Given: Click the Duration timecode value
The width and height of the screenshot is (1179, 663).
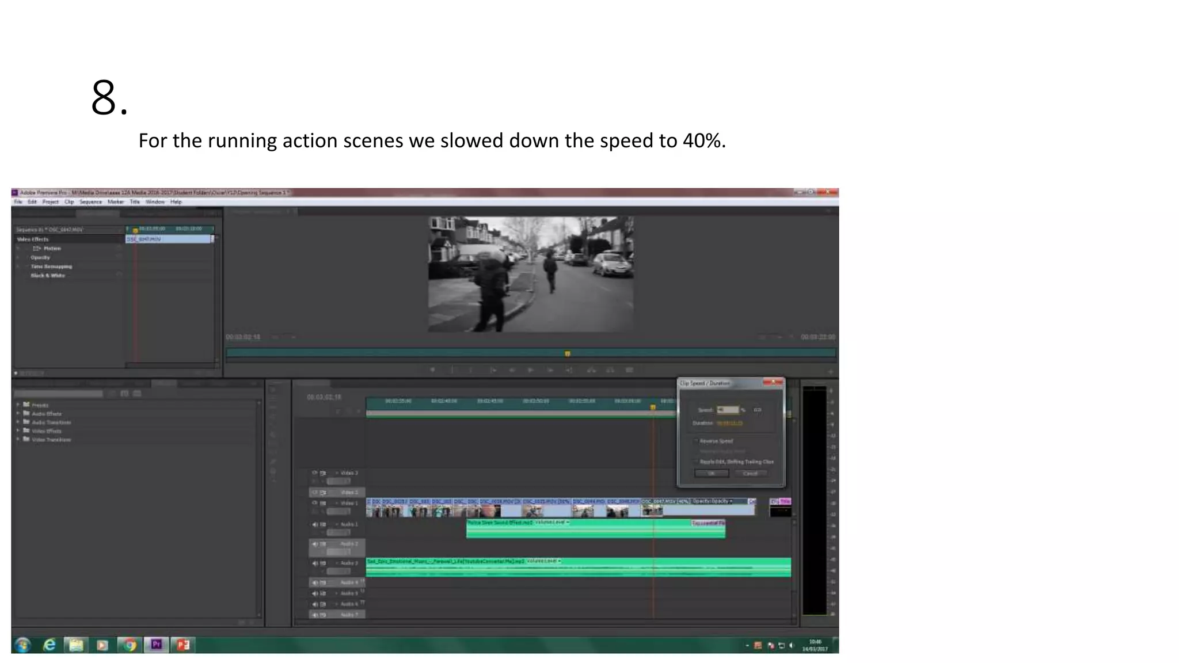Looking at the screenshot, I should [729, 423].
